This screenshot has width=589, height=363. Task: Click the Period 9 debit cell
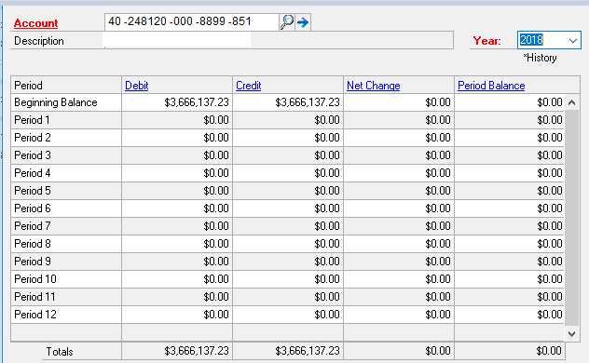tap(177, 261)
